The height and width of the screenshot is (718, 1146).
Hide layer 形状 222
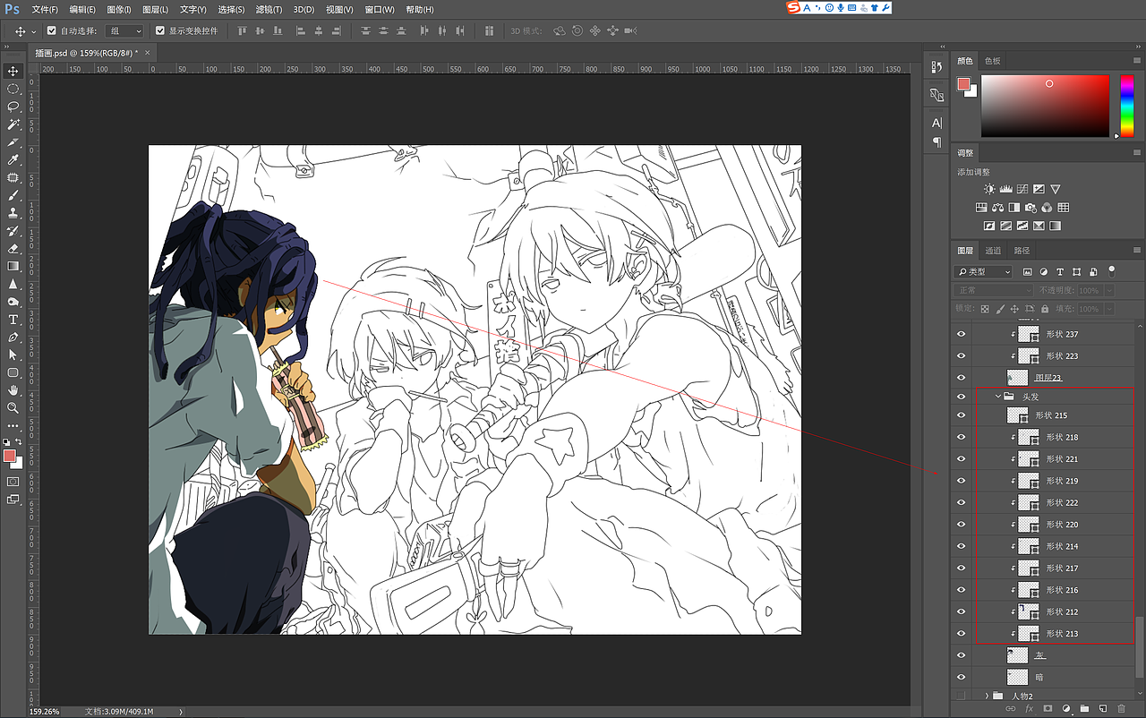coord(962,502)
